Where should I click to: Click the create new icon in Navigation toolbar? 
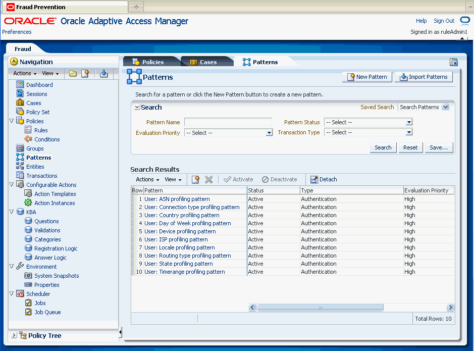(x=85, y=73)
